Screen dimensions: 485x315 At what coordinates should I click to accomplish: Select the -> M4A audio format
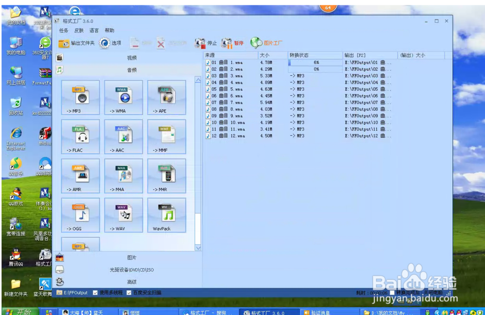coord(123,176)
